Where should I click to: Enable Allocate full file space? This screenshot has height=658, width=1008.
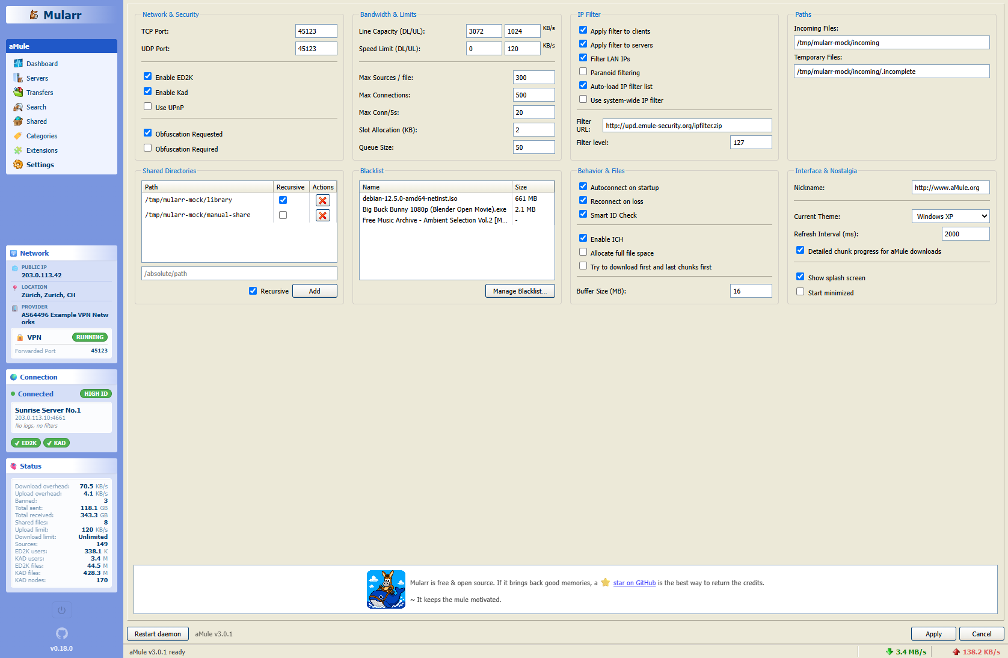583,252
